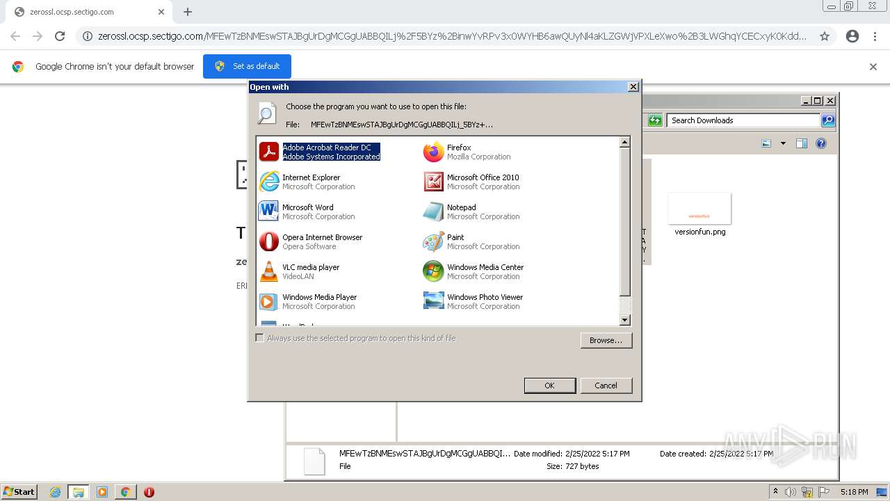The height and width of the screenshot is (501, 890).
Task: Close the Open with dialog window
Action: tap(633, 87)
